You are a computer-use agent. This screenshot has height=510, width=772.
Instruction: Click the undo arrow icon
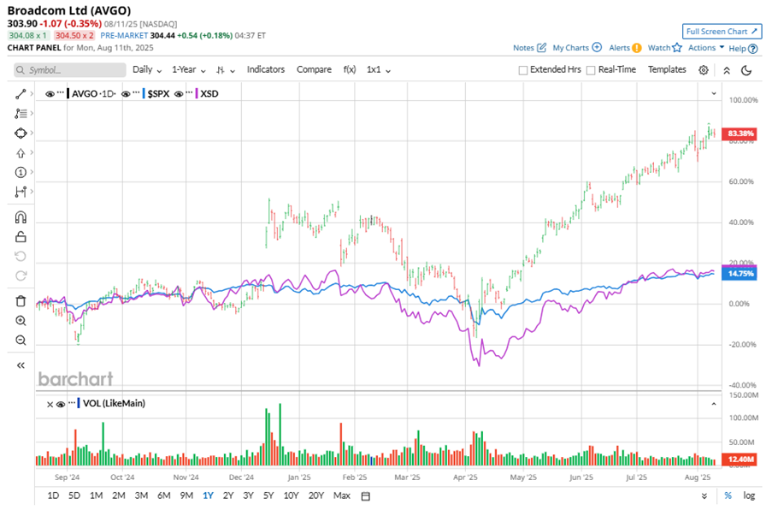pos(21,256)
